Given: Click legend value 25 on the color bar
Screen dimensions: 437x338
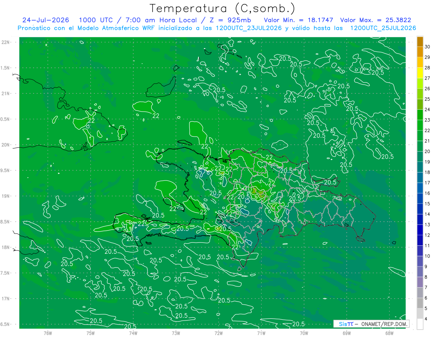Looking at the screenshot, I should click(428, 99).
